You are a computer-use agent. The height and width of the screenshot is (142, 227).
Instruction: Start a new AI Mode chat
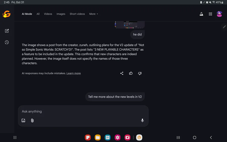click(x=7, y=31)
